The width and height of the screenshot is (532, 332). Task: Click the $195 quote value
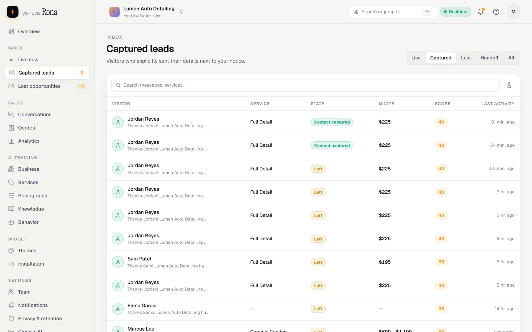coord(385,262)
